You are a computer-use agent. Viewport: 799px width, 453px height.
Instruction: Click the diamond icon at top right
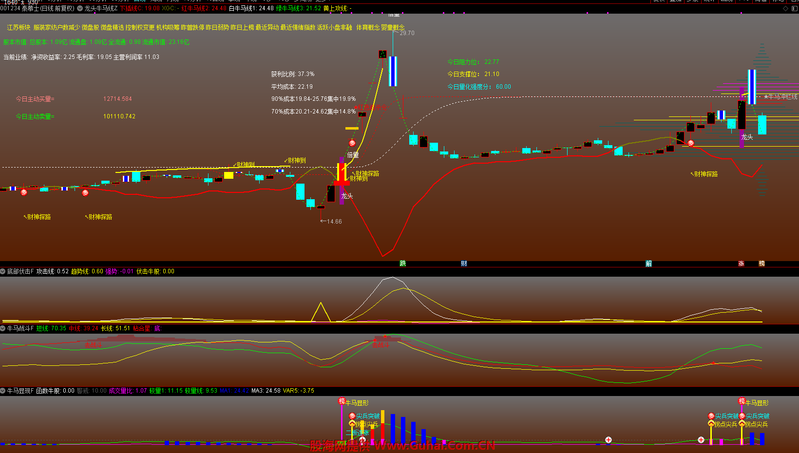click(785, 8)
